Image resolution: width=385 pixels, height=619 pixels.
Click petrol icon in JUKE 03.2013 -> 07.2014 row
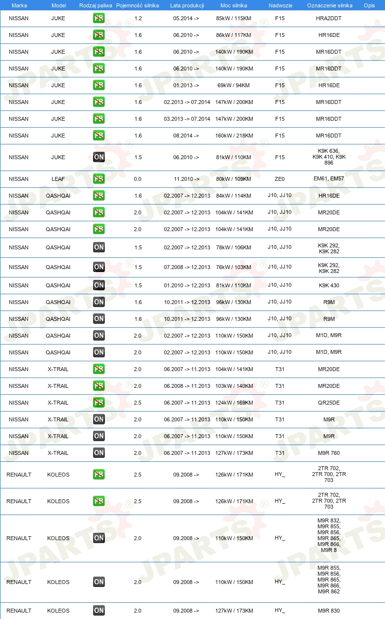coord(98,119)
